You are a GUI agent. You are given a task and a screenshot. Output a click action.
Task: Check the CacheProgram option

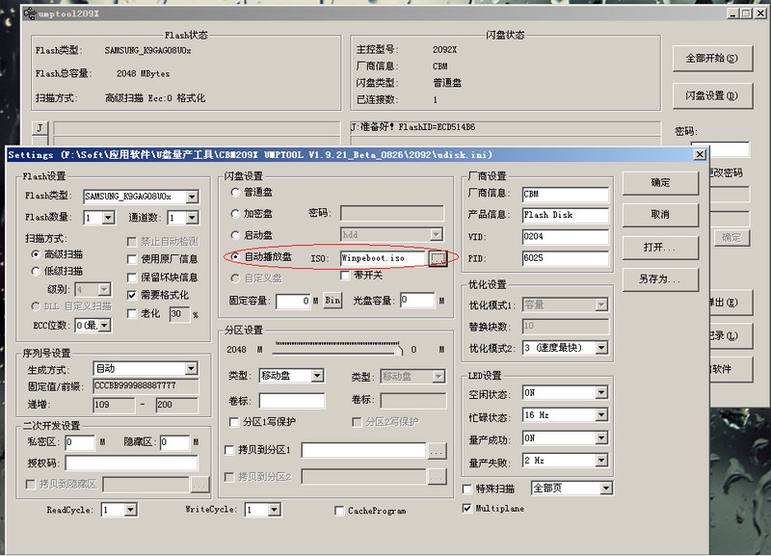tap(339, 510)
